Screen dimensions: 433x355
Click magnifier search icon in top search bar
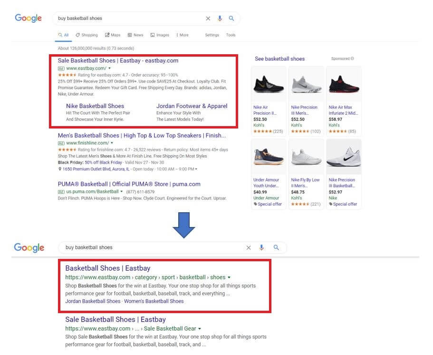point(231,19)
